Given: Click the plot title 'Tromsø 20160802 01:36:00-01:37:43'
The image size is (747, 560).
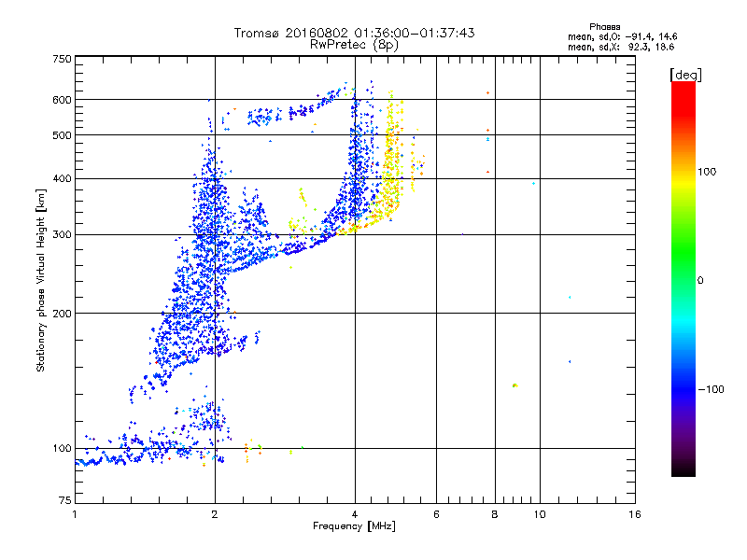Looking at the screenshot, I should click(x=354, y=33).
